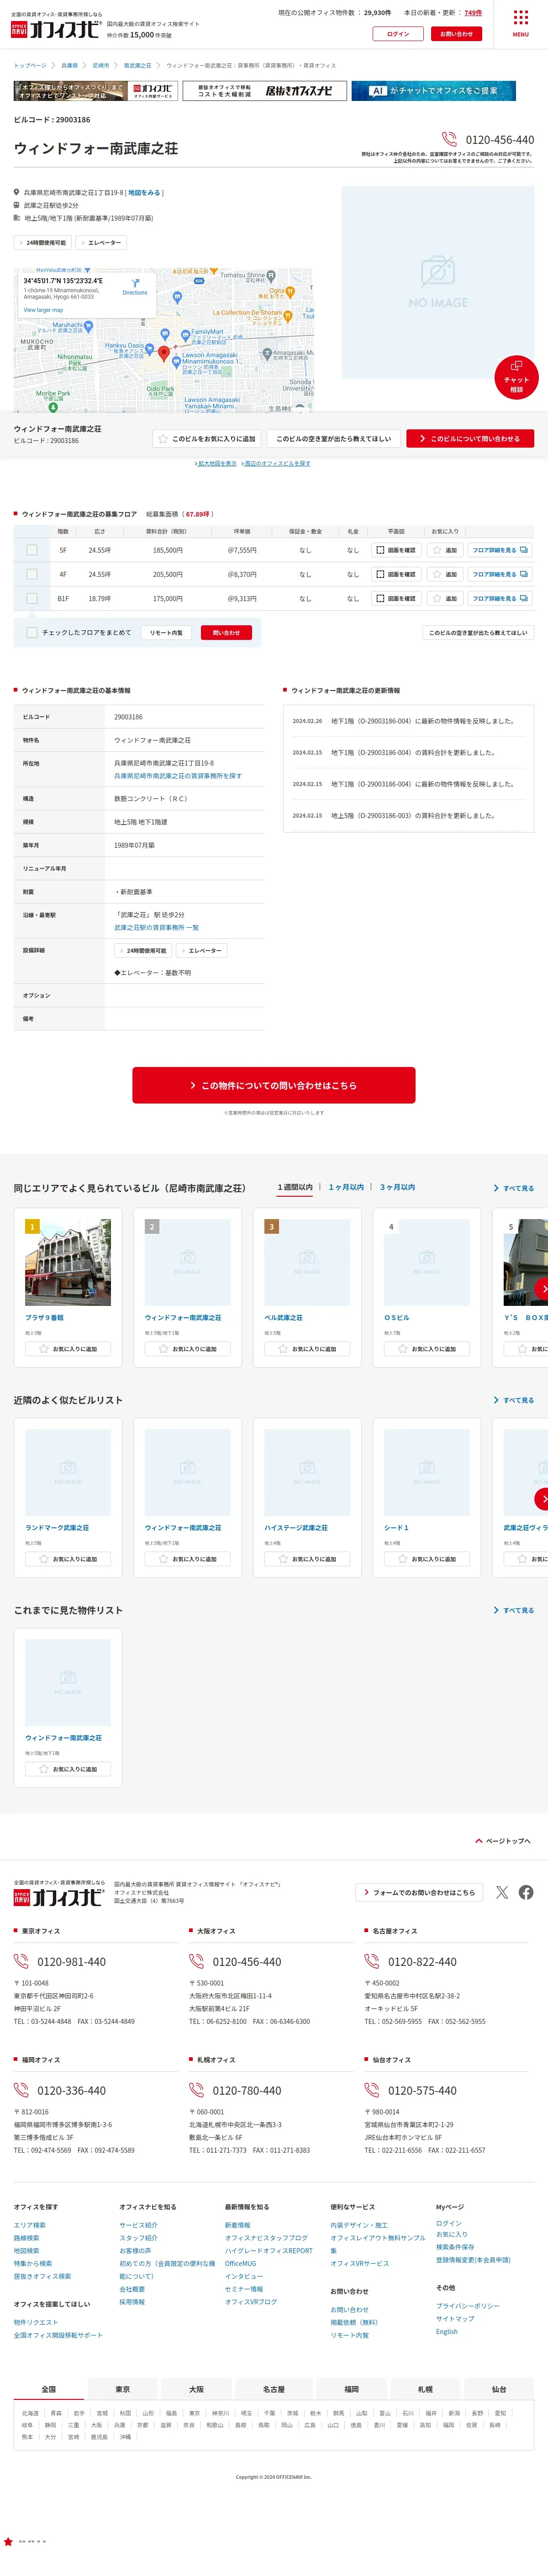Click the red お問い合わせ header button

coord(457,34)
